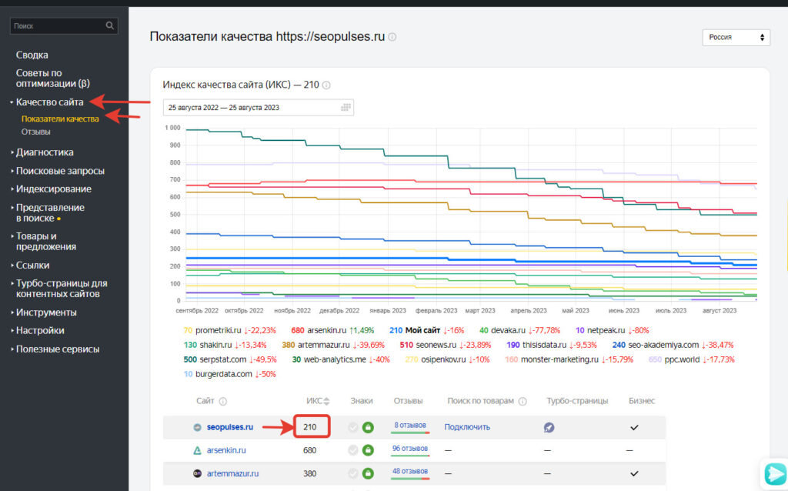Sort the table by the ИКС column arrows
Screen dimensions: 788x491
pos(326,401)
